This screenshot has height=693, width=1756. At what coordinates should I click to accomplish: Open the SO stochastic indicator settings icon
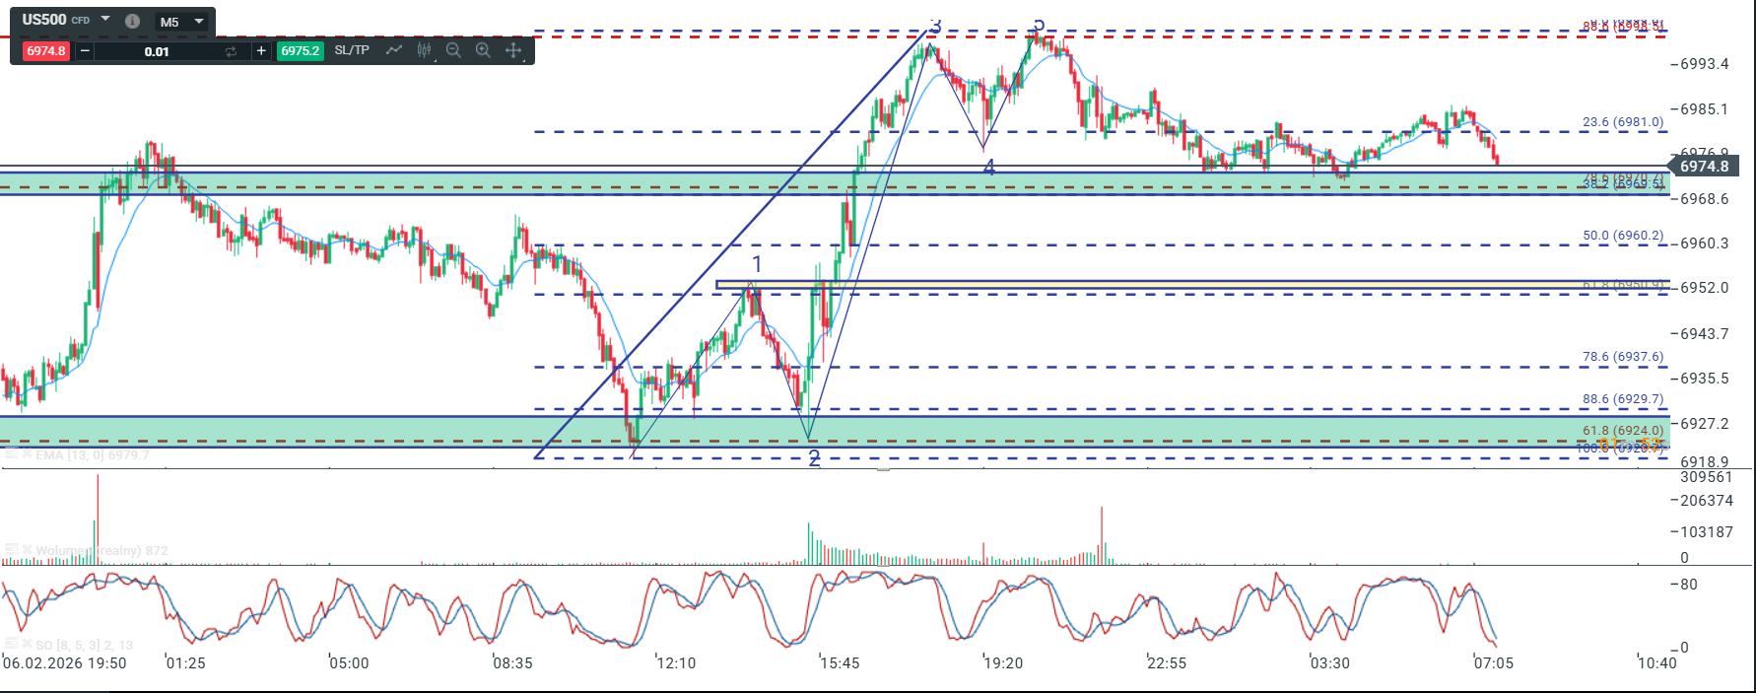pyautogui.click(x=12, y=645)
